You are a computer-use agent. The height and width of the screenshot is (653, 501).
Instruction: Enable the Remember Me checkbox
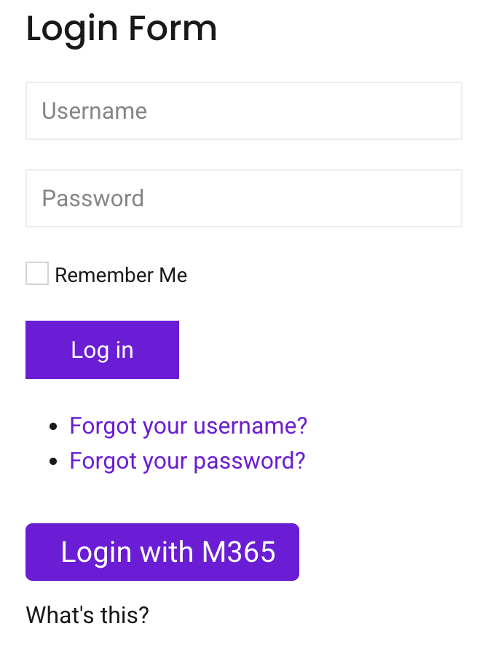pyautogui.click(x=37, y=274)
